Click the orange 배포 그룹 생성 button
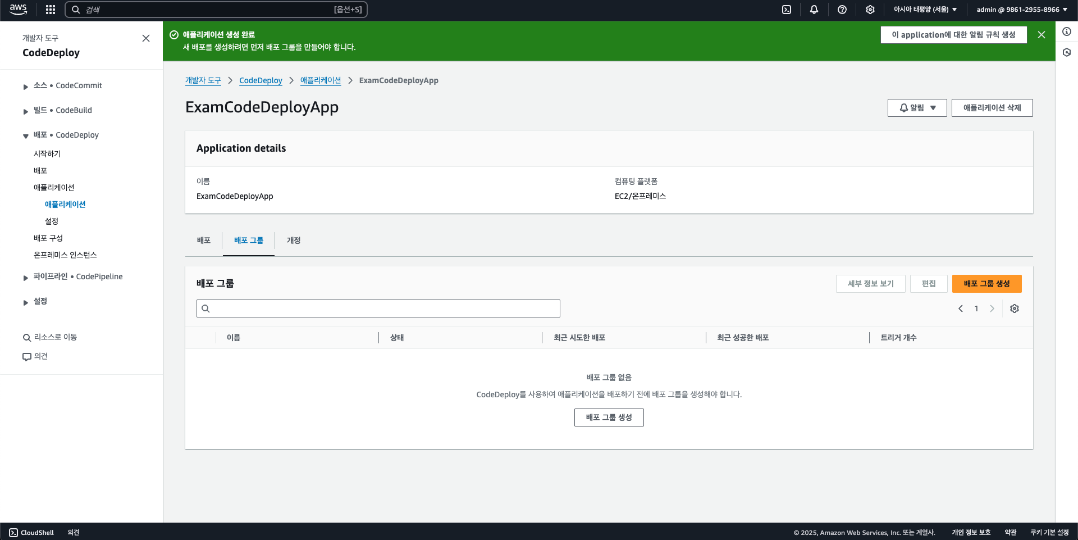The image size is (1078, 540). [x=986, y=284]
